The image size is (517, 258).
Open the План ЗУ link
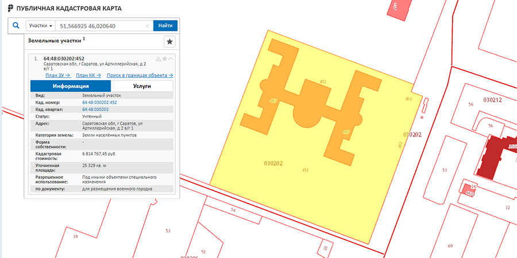pyautogui.click(x=58, y=75)
